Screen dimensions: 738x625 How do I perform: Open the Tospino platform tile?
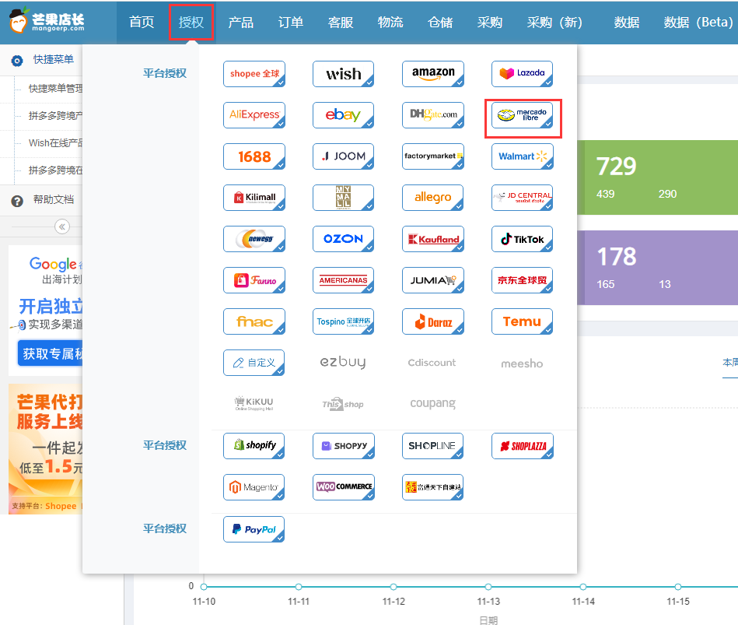343,321
